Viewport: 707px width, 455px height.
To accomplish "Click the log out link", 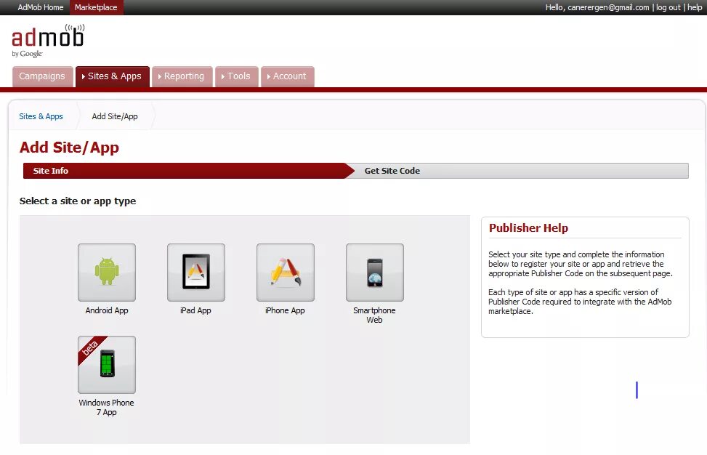I will tap(668, 7).
